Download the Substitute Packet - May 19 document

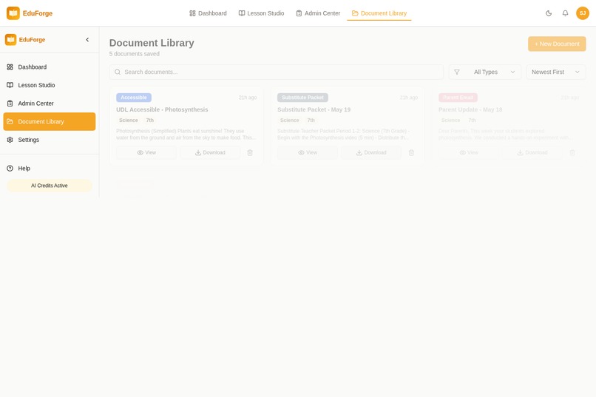pos(371,152)
